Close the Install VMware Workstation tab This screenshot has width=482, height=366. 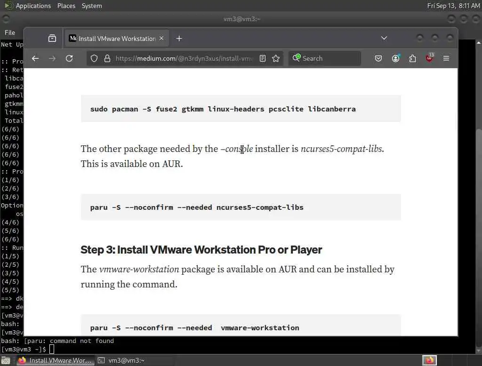click(x=162, y=39)
